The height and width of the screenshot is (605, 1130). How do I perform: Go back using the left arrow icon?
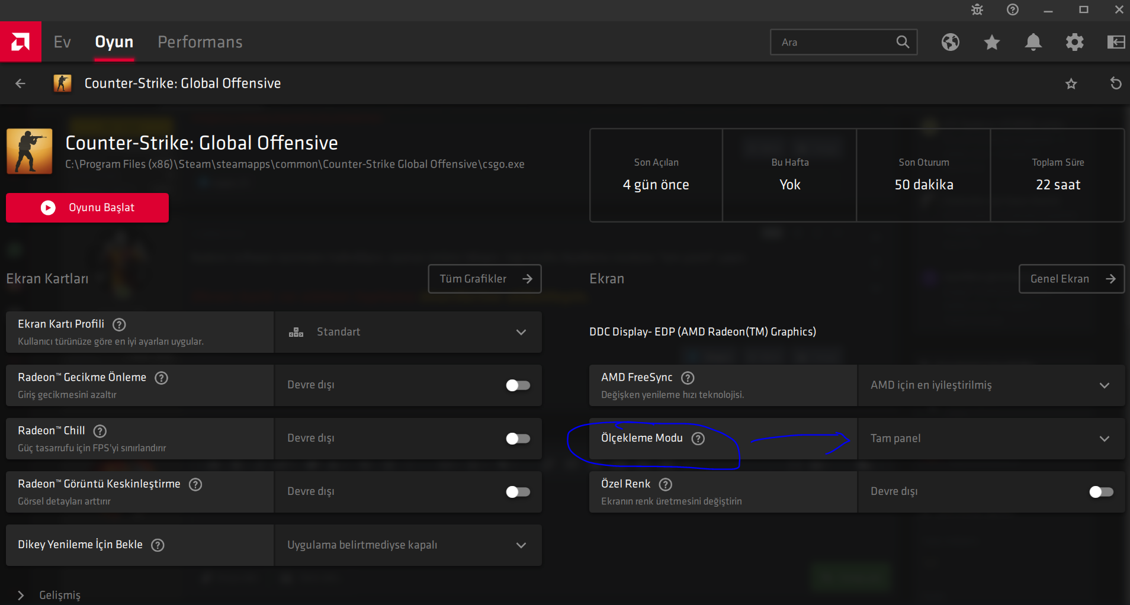21,83
